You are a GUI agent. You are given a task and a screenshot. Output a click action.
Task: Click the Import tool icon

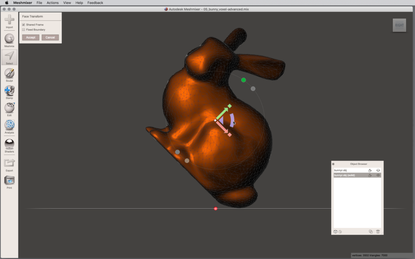click(x=9, y=20)
